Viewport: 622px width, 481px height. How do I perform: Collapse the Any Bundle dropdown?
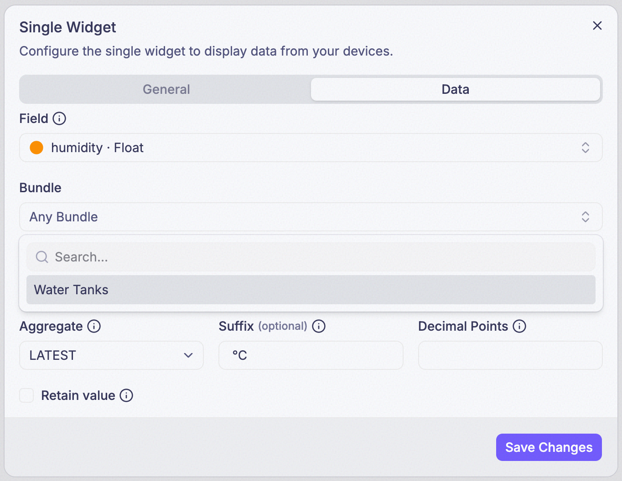311,217
